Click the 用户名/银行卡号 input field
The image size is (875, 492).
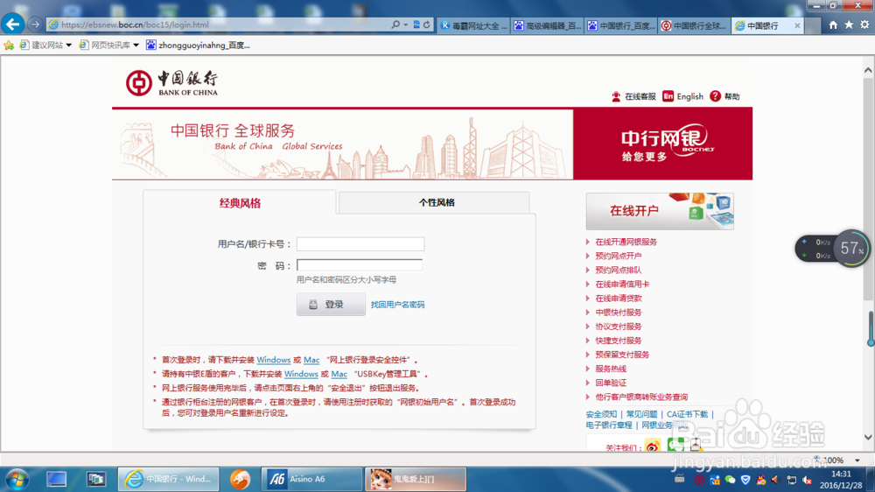tap(360, 244)
